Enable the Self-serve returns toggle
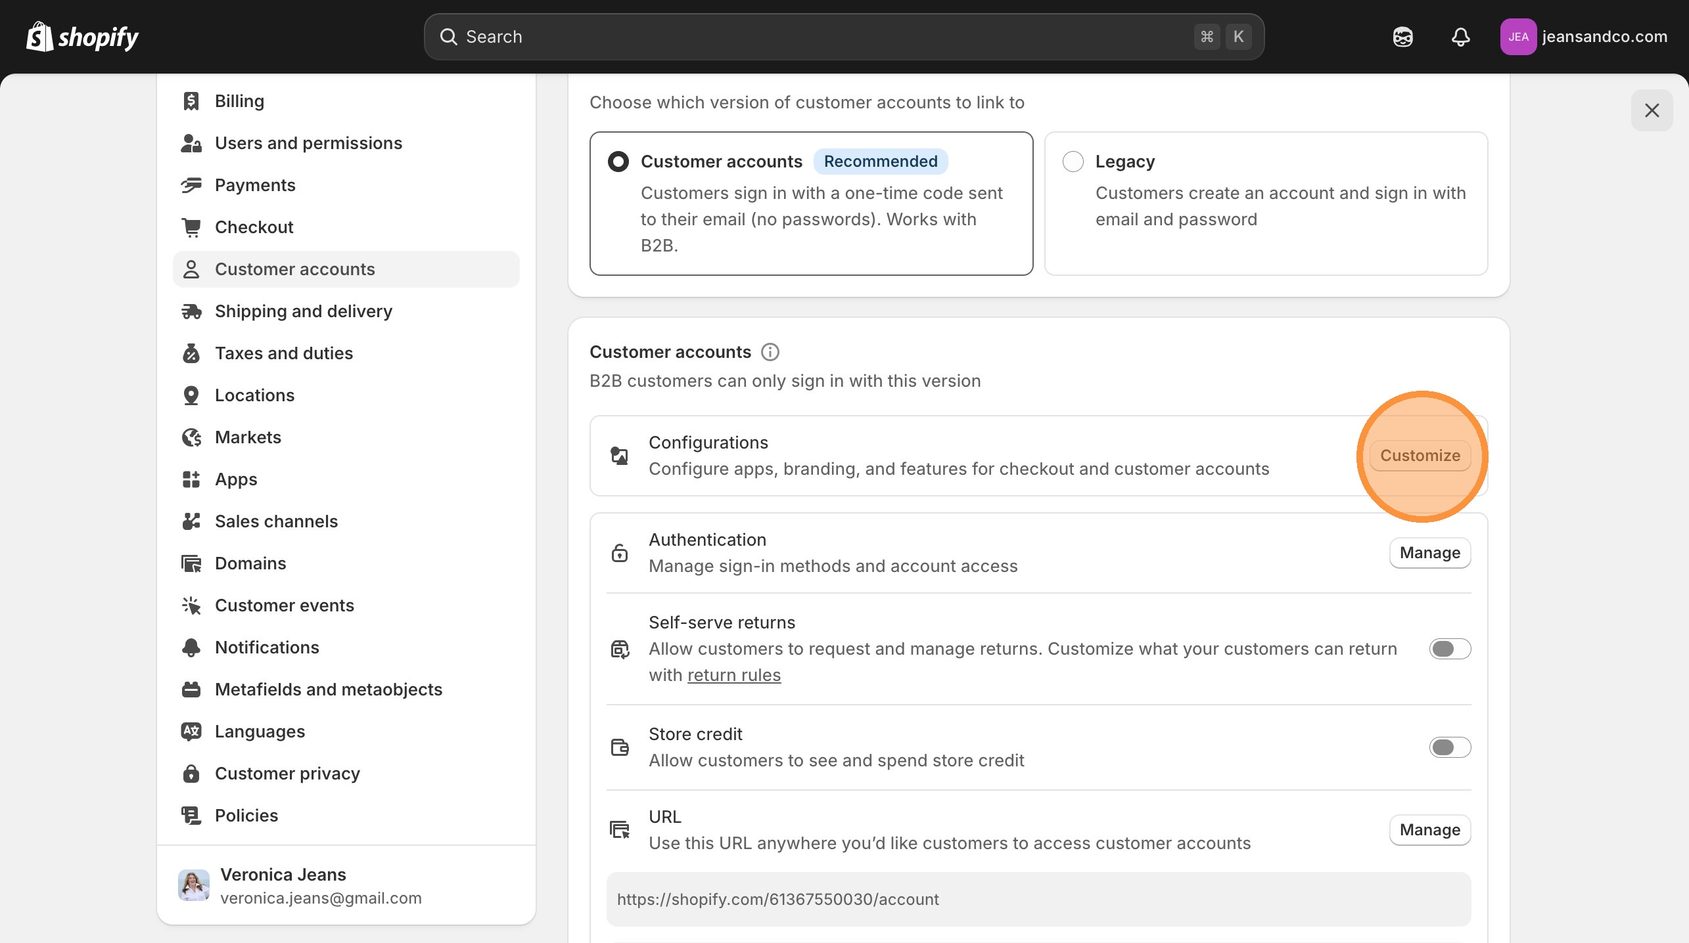The image size is (1689, 943). pos(1449,649)
